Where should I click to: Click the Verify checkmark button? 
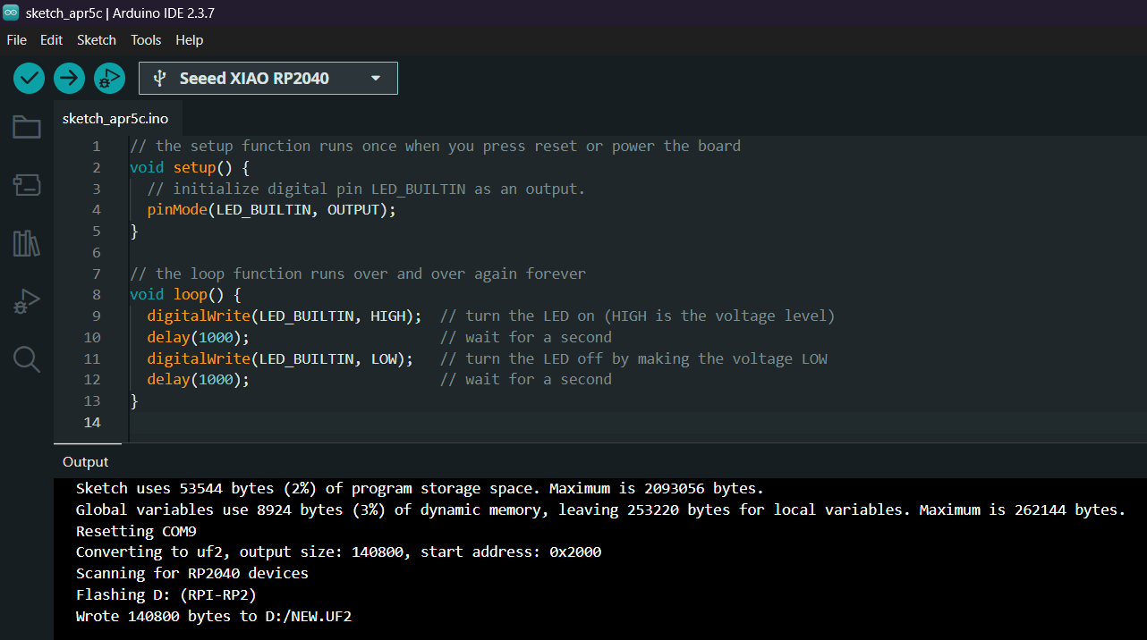(x=29, y=79)
